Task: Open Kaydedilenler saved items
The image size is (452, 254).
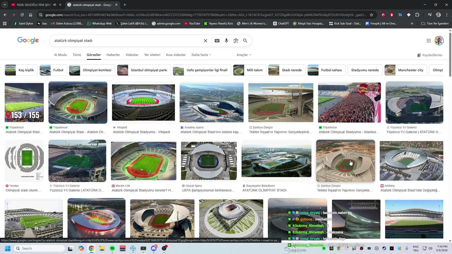Action: click(430, 55)
